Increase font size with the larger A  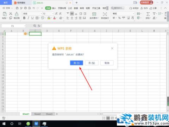click(56, 13)
